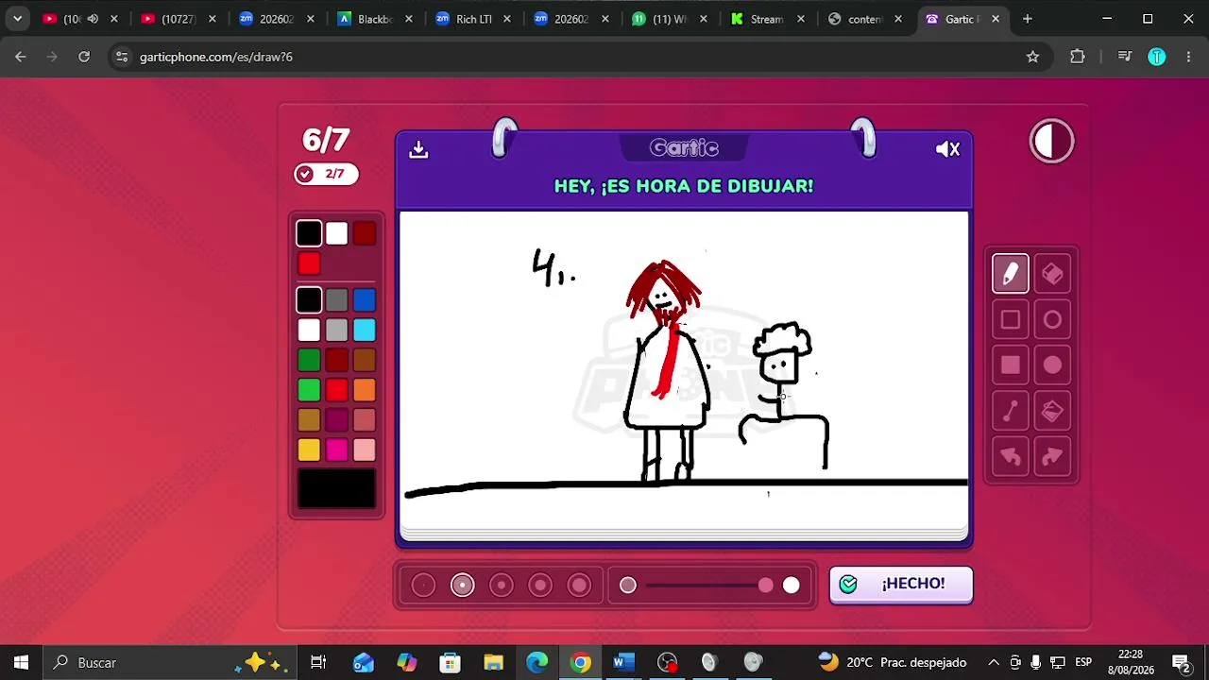Close the Gartic Phone tab
The image size is (1209, 680).
click(996, 19)
